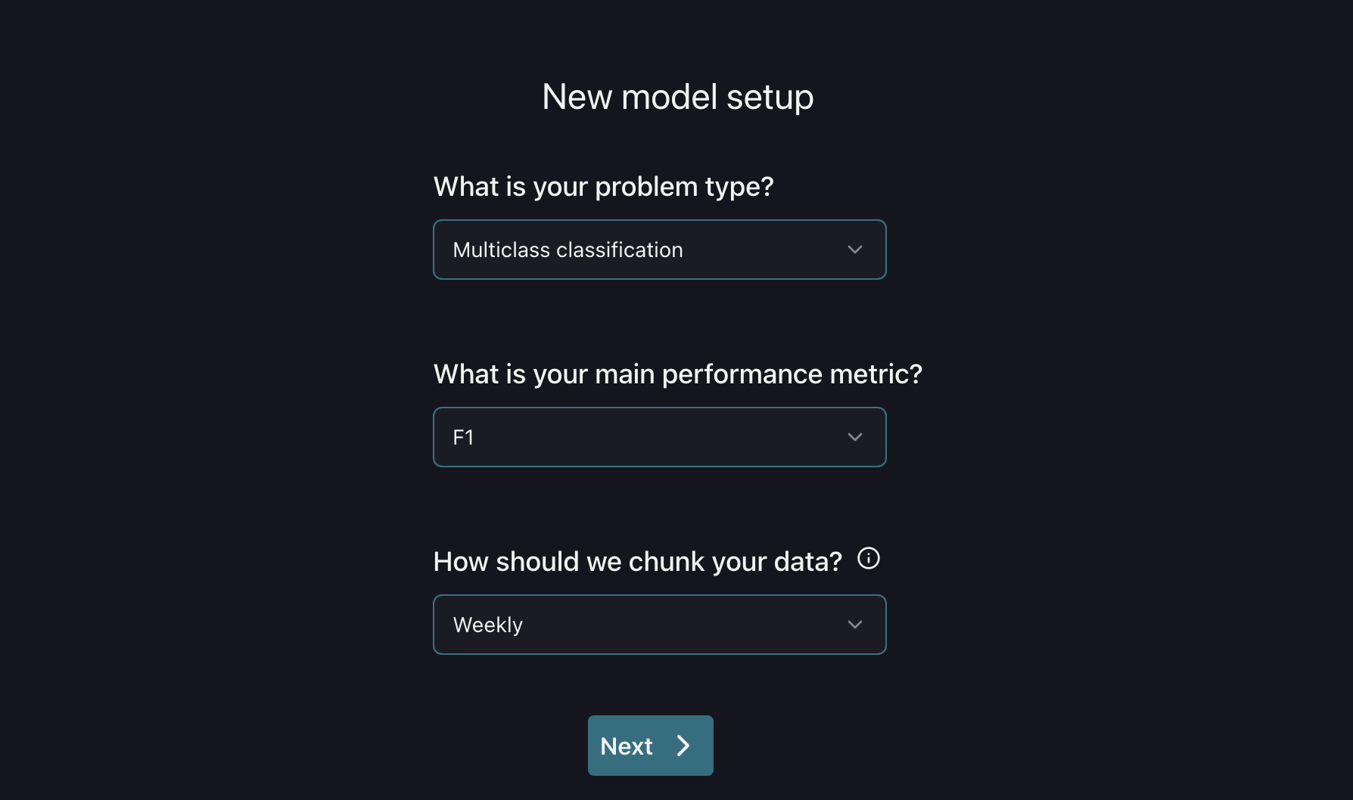This screenshot has width=1353, height=800.
Task: Expand the main performance metric dropdown
Action: tap(659, 437)
